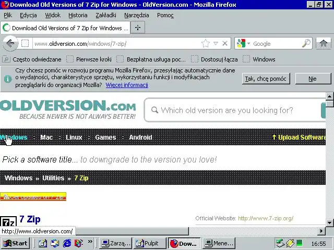Open the Historia menu

[78, 15]
